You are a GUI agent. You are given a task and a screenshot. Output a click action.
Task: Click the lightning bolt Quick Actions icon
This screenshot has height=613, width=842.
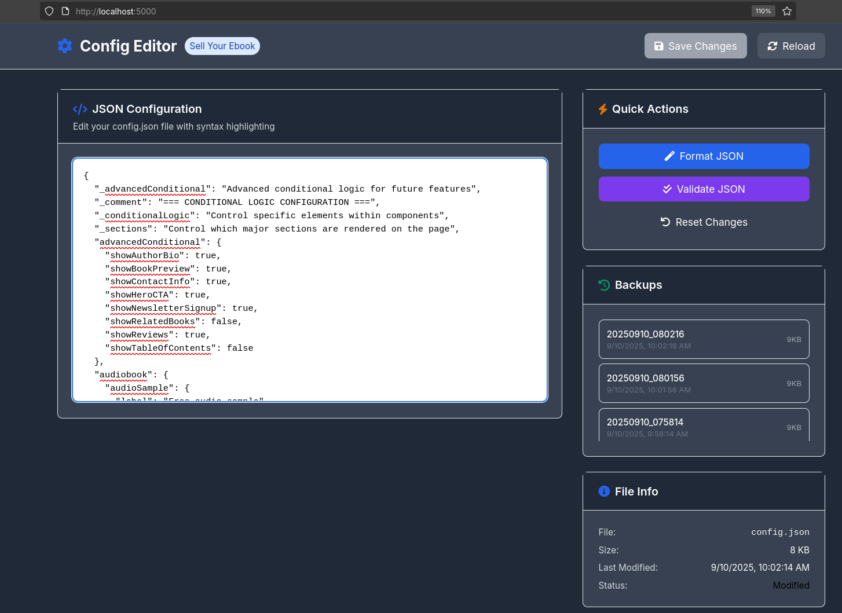(x=603, y=109)
